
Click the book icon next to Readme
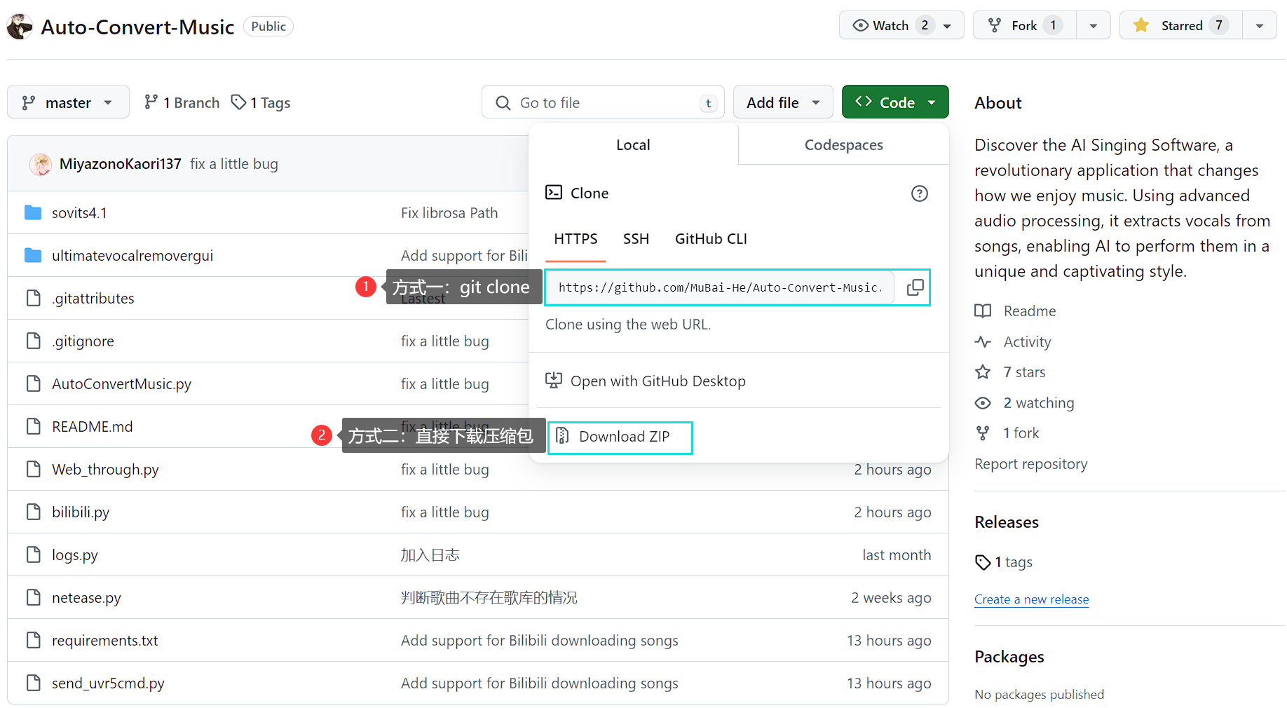983,311
